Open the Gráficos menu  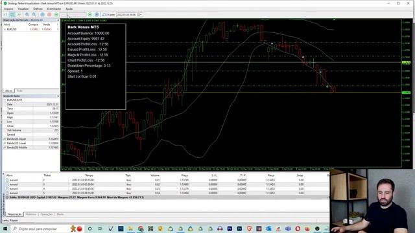point(38,8)
